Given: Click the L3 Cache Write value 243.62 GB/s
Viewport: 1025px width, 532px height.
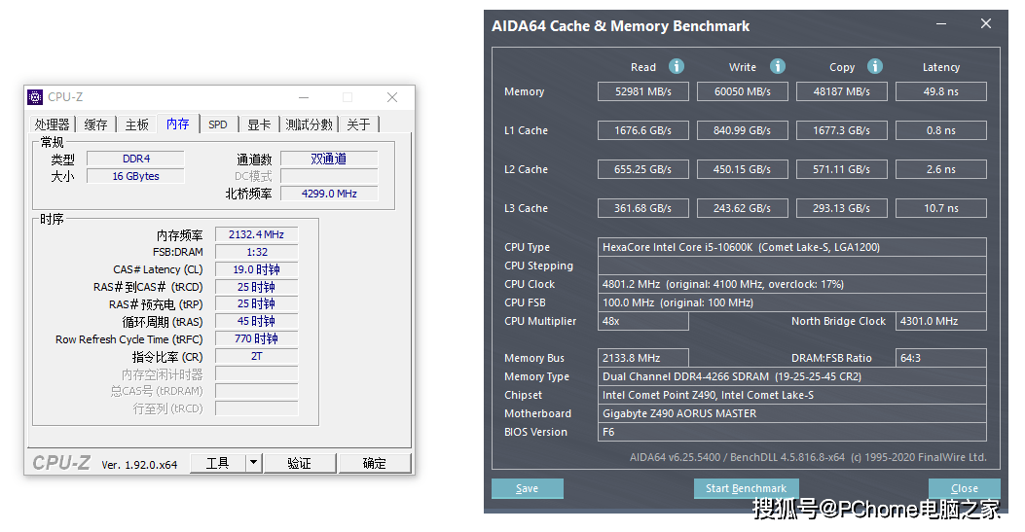Looking at the screenshot, I should (743, 208).
